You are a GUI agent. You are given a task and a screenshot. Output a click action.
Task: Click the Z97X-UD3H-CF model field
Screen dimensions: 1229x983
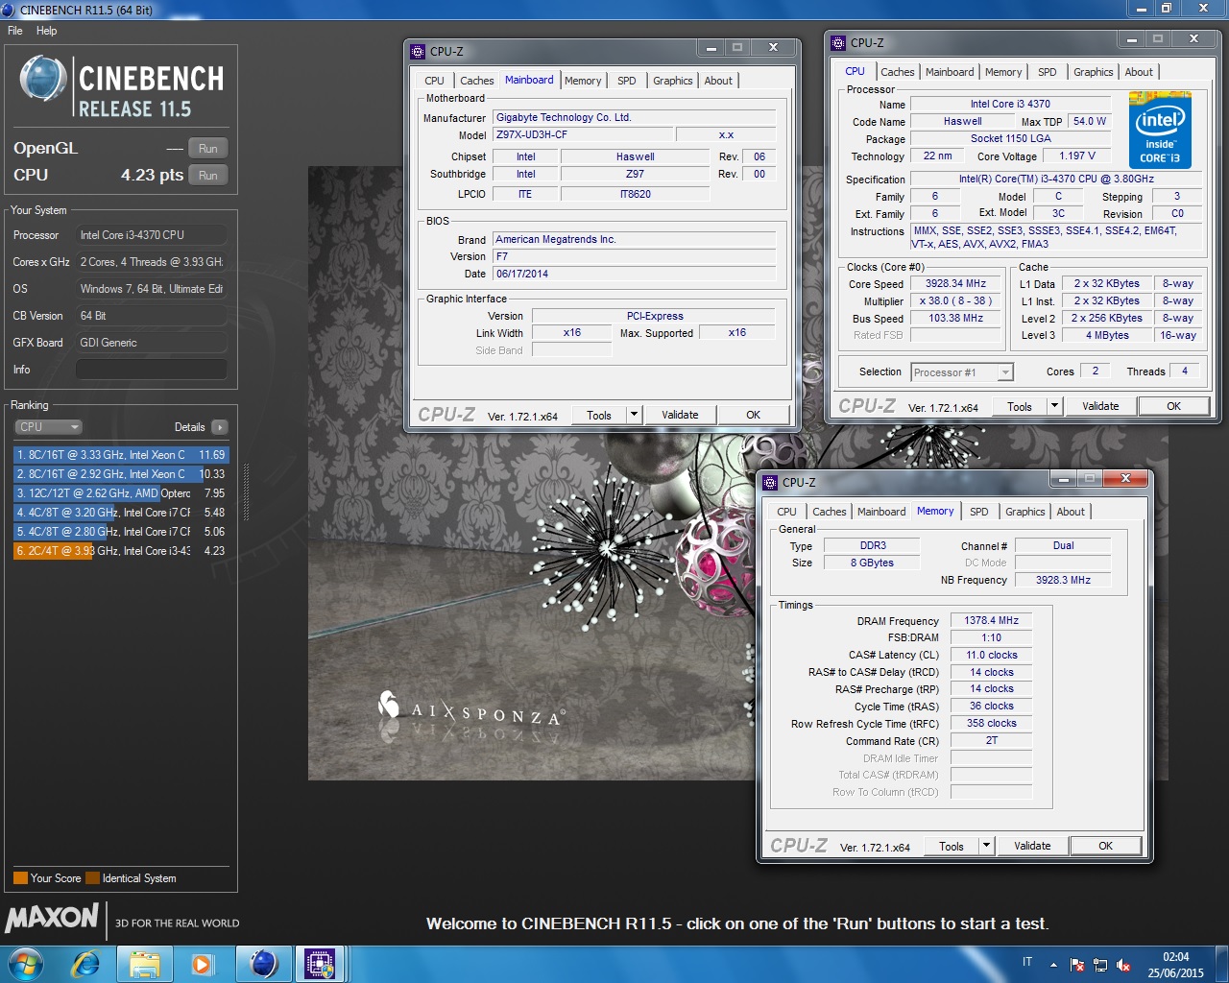pos(582,135)
